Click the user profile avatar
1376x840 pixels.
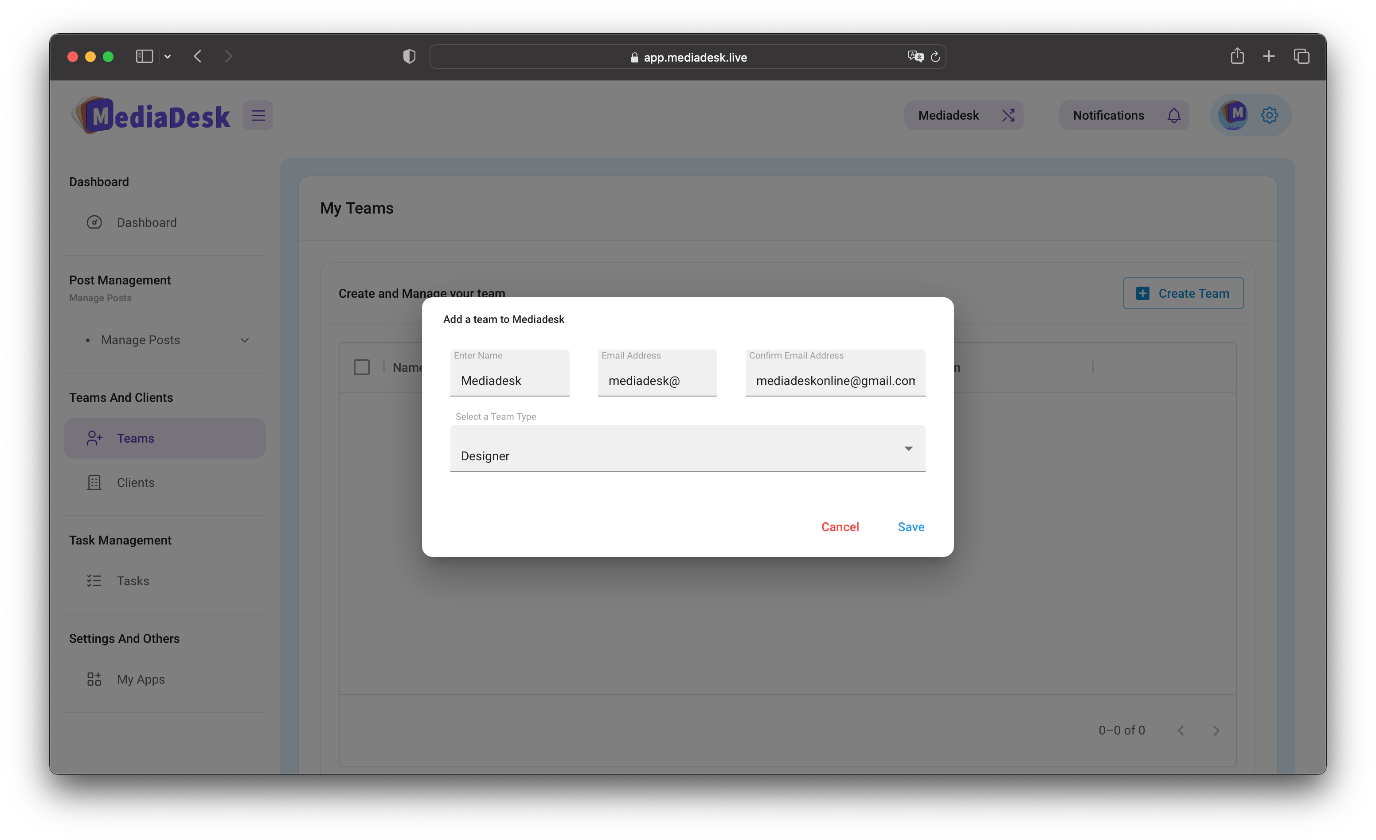[1233, 115]
